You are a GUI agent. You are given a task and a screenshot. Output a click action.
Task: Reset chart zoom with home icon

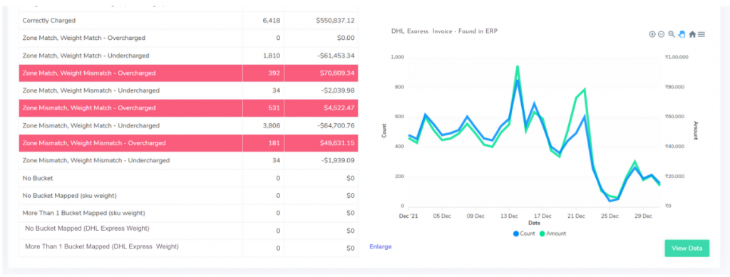[x=692, y=34]
